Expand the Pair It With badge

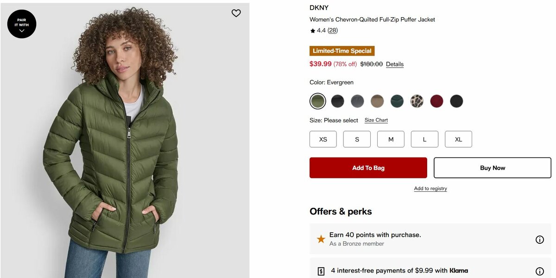22,24
